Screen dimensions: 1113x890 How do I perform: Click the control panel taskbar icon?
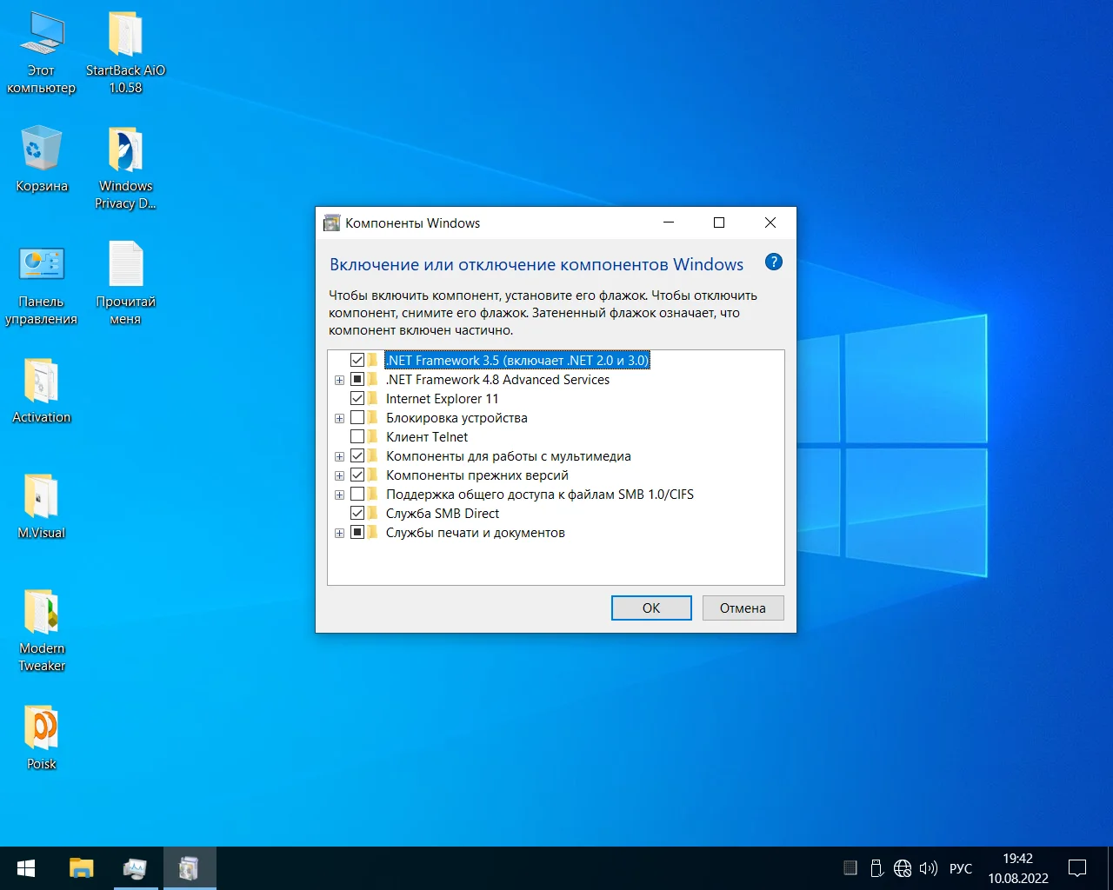[136, 868]
